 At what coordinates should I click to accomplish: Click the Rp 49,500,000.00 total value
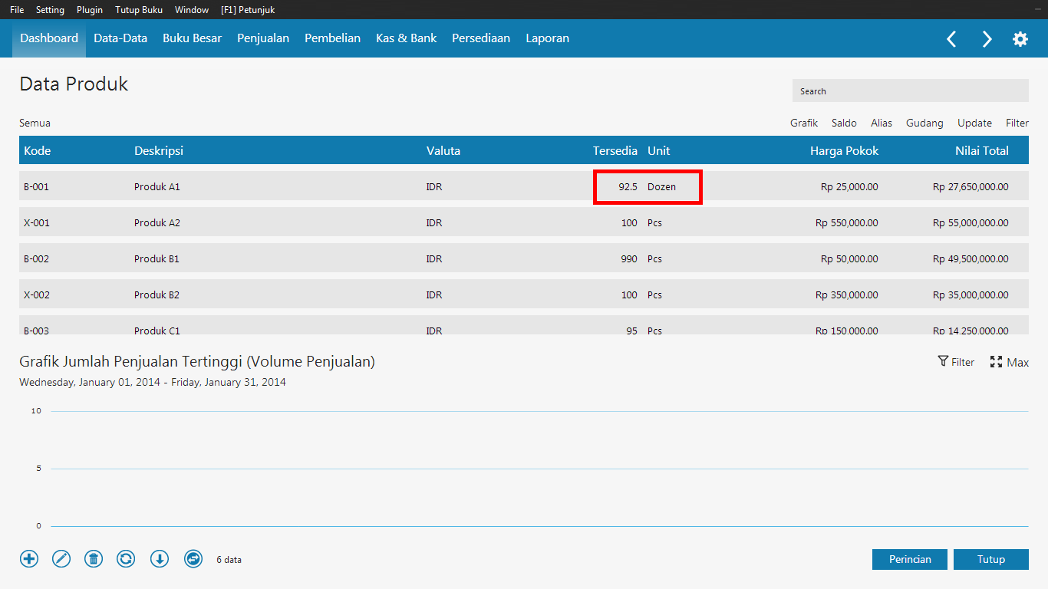[x=971, y=258]
